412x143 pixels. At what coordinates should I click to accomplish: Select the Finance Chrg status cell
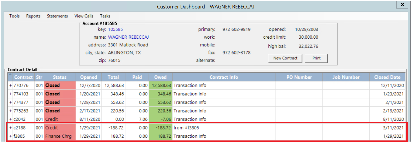tap(60, 136)
